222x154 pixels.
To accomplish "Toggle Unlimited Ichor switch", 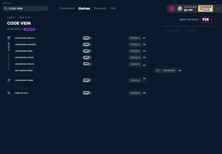I will (87, 57).
